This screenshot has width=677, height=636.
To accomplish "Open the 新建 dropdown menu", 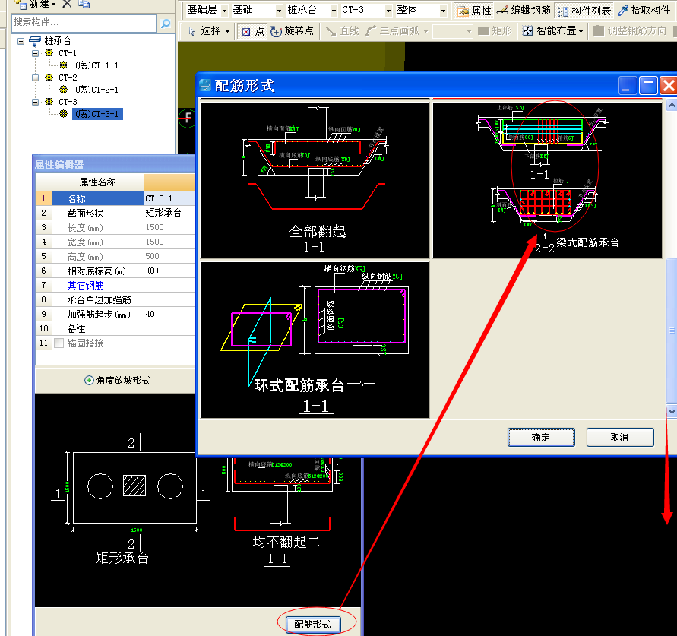I will point(53,4).
